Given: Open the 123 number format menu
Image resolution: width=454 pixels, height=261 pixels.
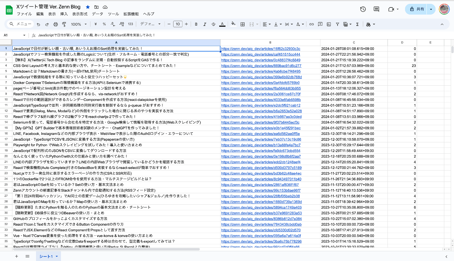Looking at the screenshot, I should (x=130, y=24).
